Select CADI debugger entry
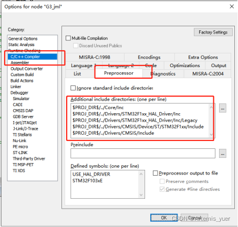The height and width of the screenshot is (227, 238). click(x=17, y=105)
